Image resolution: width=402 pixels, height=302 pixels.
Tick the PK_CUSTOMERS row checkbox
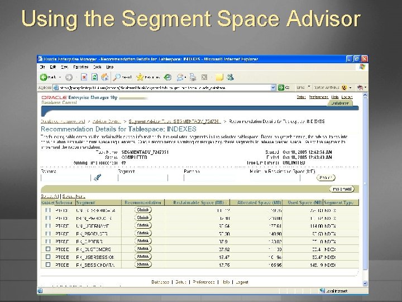tap(48, 249)
